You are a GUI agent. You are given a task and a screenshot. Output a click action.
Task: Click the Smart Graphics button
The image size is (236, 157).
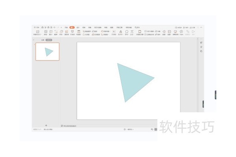point(87,31)
